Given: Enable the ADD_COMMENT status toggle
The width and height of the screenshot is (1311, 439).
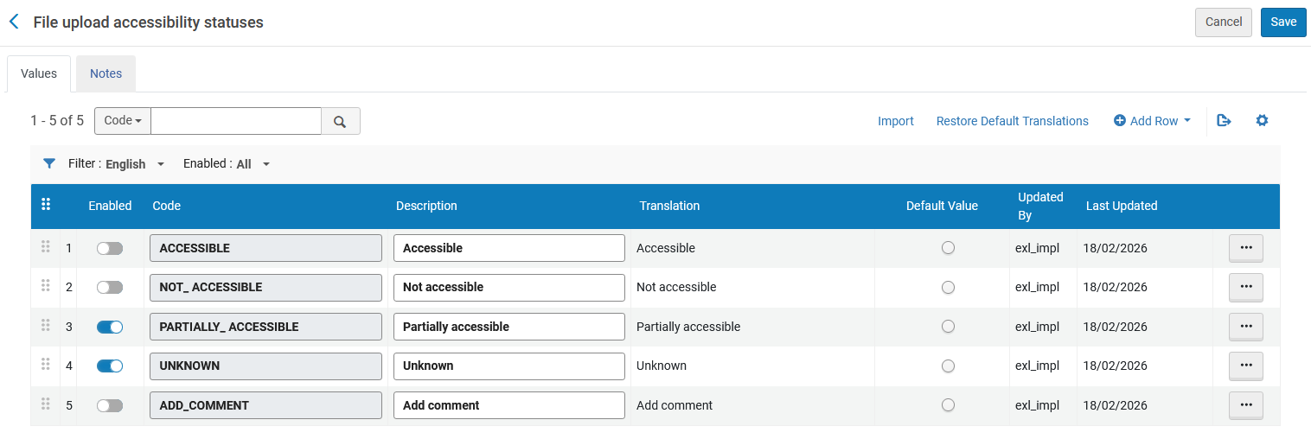Looking at the screenshot, I should (110, 405).
